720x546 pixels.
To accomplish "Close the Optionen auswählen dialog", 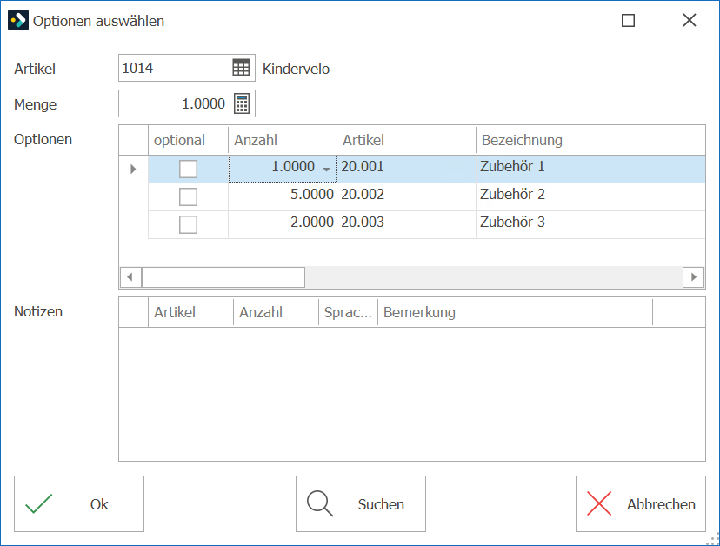I will pos(690,20).
